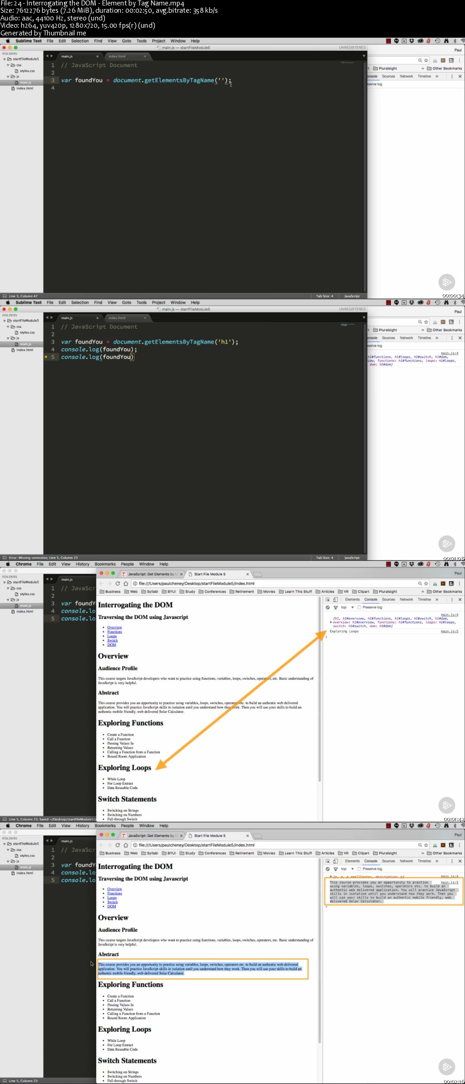Screen dimensions: 465x1084
Task: Click the omnibox zoom magnifier in 00:01:42 frame
Action: tap(420, 584)
